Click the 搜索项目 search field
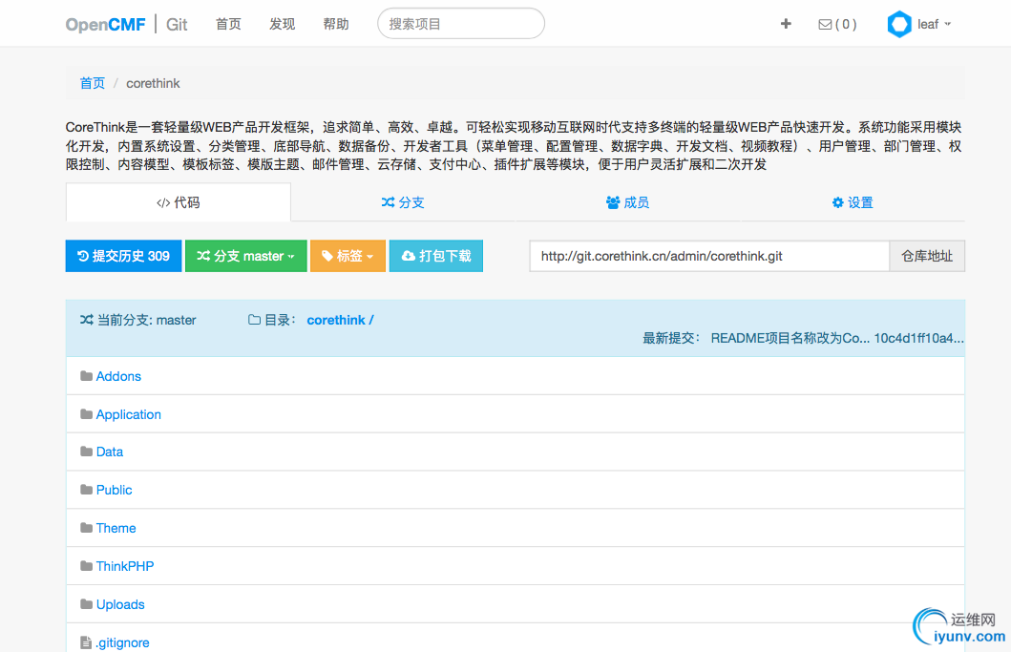The height and width of the screenshot is (652, 1011). tap(461, 24)
